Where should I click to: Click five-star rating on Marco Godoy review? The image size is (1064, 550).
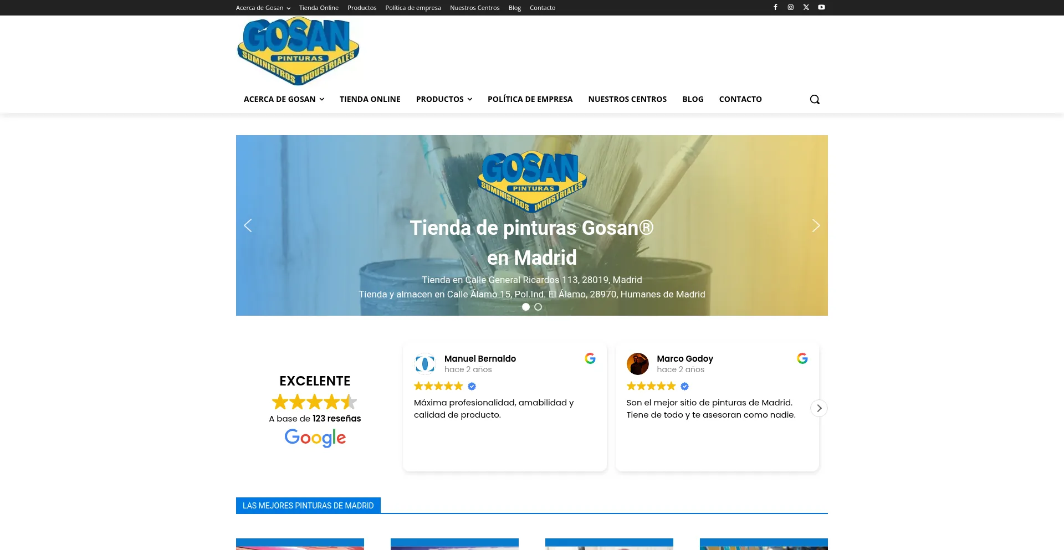coord(651,386)
